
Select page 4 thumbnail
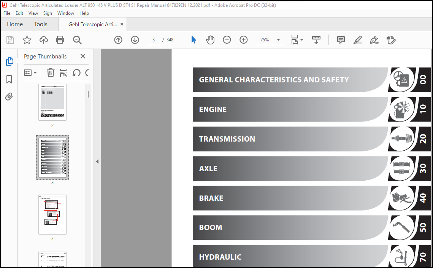point(52,214)
